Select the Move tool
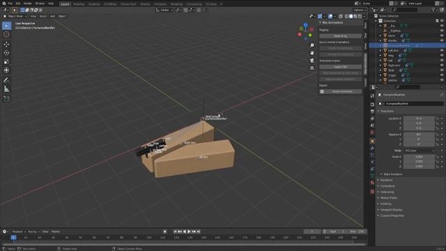The image size is (446, 251). 6,45
